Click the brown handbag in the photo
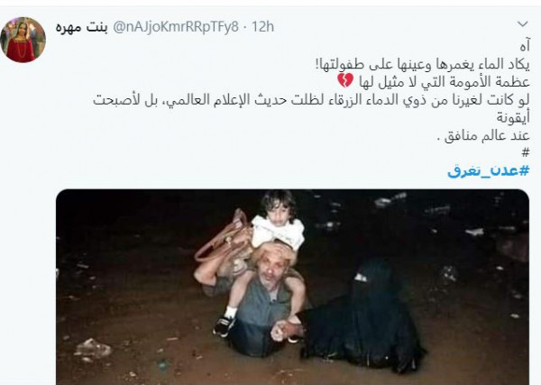 [225, 238]
